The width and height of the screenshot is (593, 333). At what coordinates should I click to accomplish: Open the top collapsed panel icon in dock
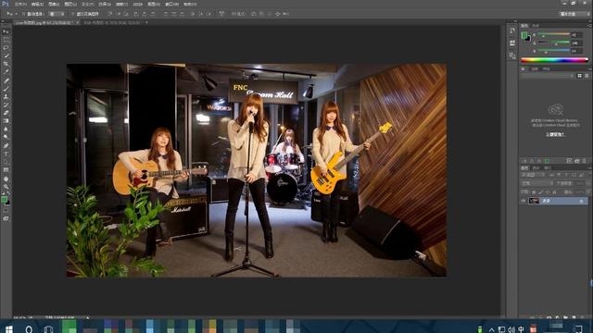point(512,31)
